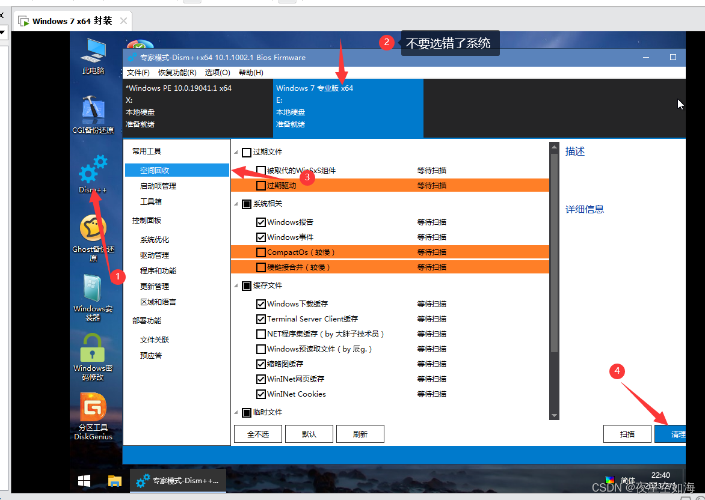Select the Windows PE 10.0.19041.1 system tile
The height and width of the screenshot is (500, 705).
pos(198,108)
